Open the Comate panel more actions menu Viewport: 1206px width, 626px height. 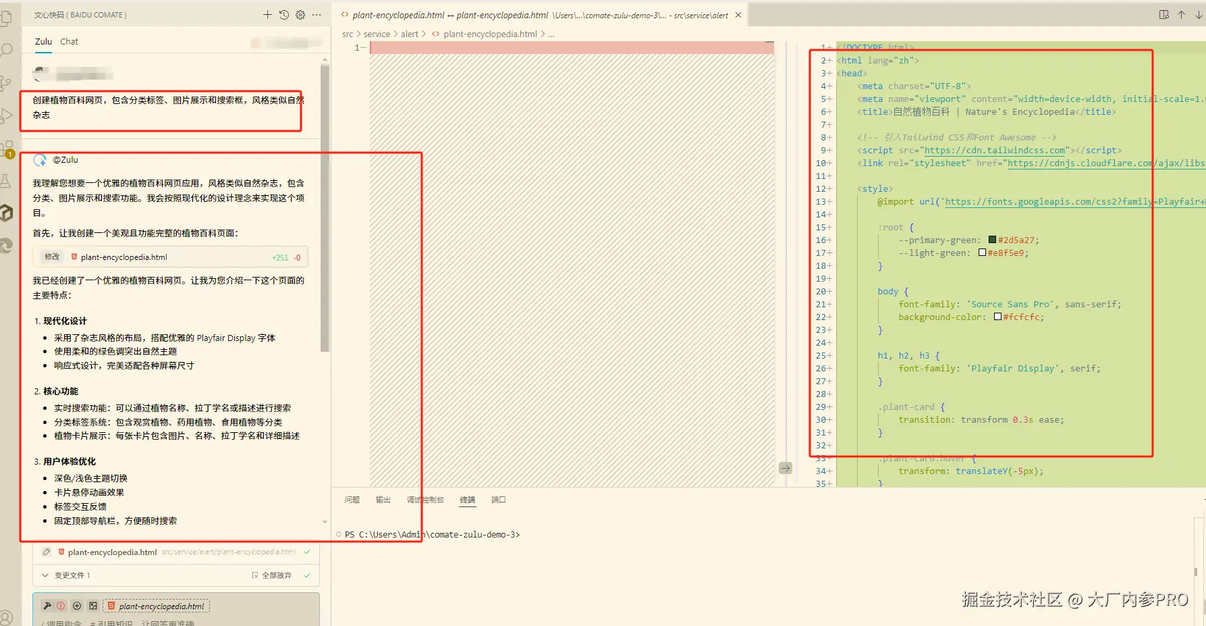tap(317, 14)
